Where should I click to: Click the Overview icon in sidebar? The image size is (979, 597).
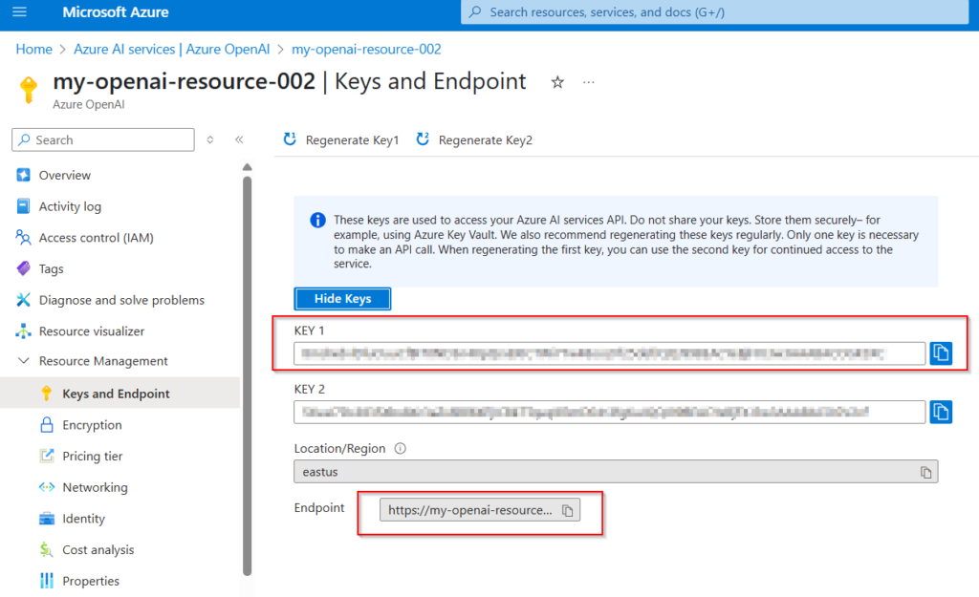(x=23, y=175)
